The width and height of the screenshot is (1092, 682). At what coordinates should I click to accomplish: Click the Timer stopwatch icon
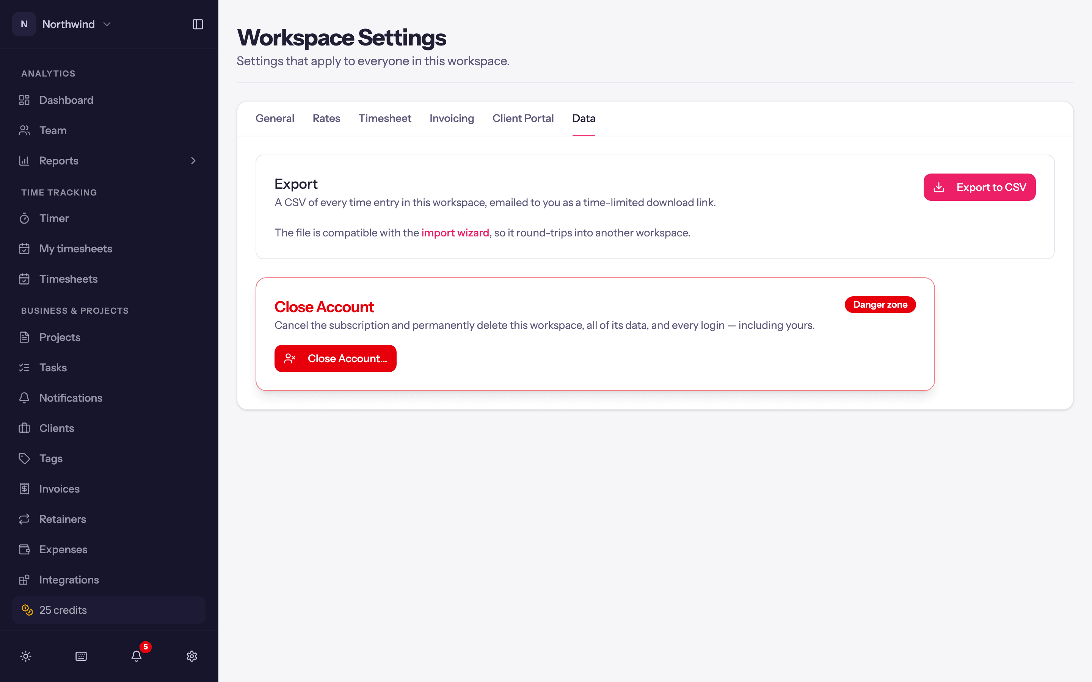24,218
